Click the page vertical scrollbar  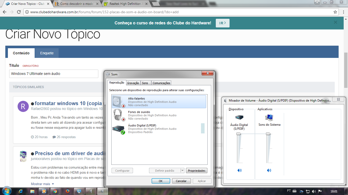(346, 70)
